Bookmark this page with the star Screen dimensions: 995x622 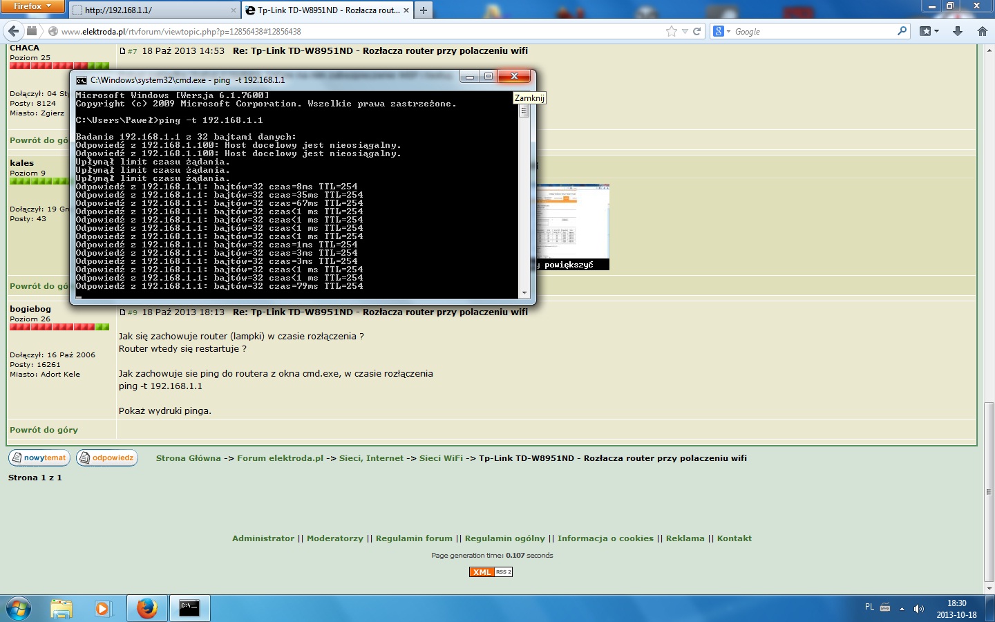(x=671, y=31)
